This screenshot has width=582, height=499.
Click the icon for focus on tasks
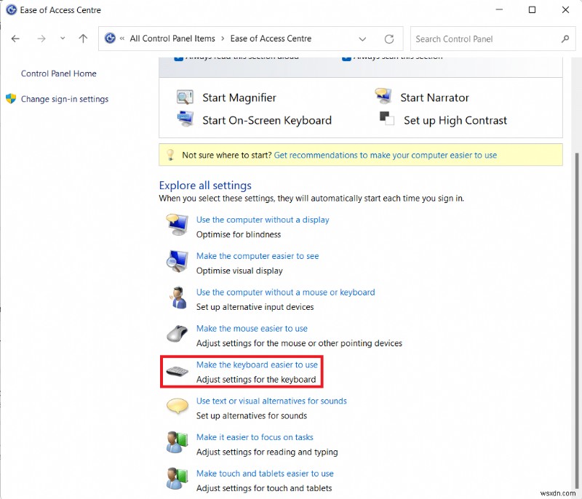click(x=177, y=442)
